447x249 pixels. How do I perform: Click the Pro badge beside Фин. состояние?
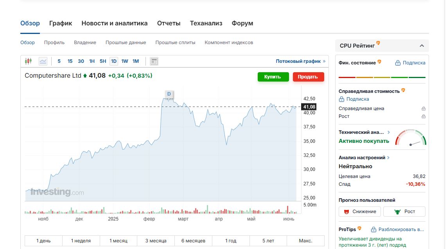tap(379, 62)
